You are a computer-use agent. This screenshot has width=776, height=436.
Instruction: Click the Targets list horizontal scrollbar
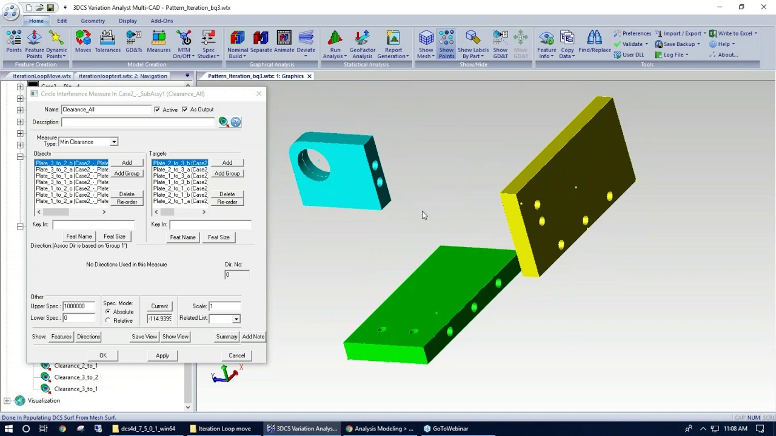tap(180, 212)
